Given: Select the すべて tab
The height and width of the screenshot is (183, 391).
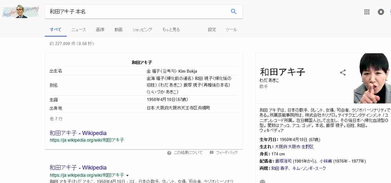Looking at the screenshot, I should [x=56, y=30].
